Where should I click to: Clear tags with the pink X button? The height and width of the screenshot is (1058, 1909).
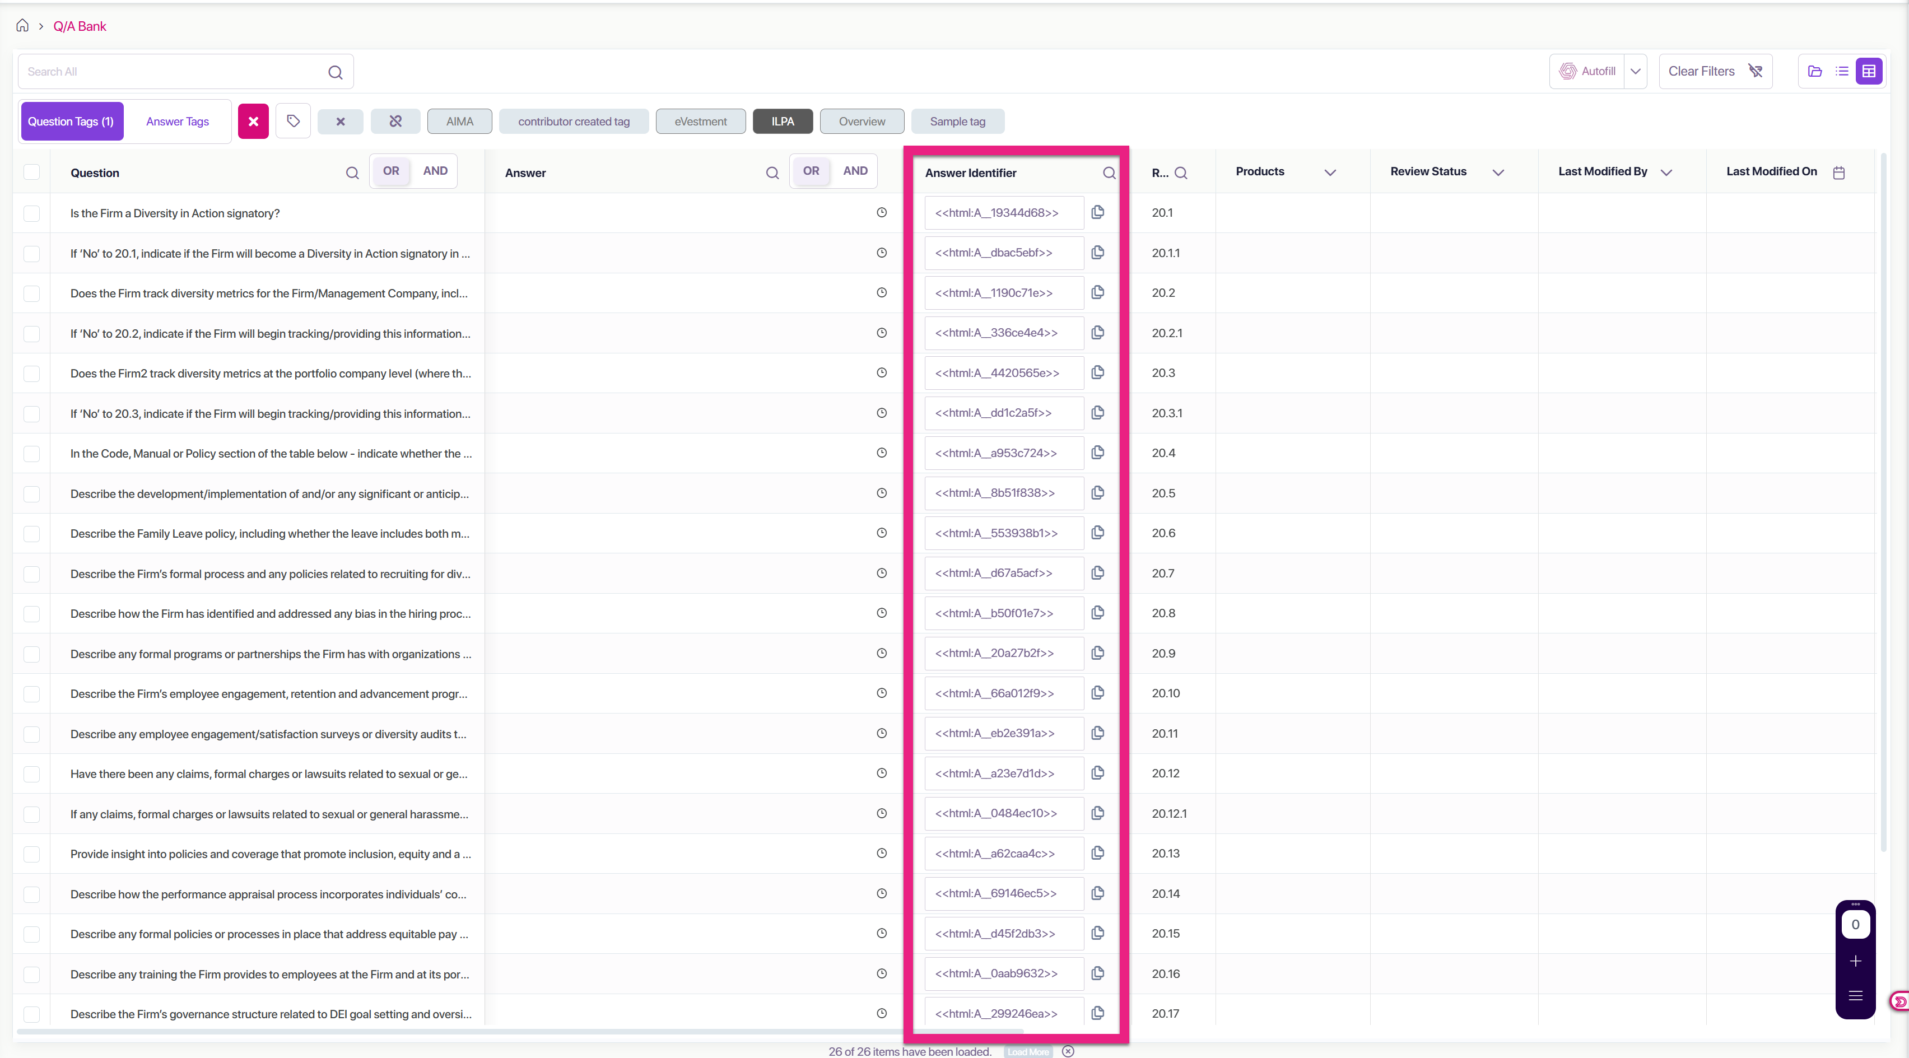pos(253,122)
